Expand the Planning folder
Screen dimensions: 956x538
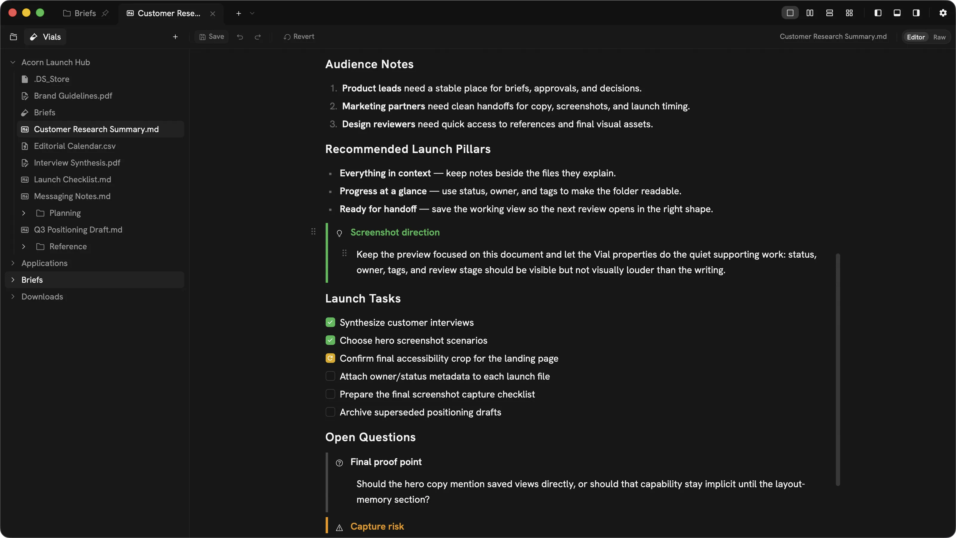[x=24, y=213]
